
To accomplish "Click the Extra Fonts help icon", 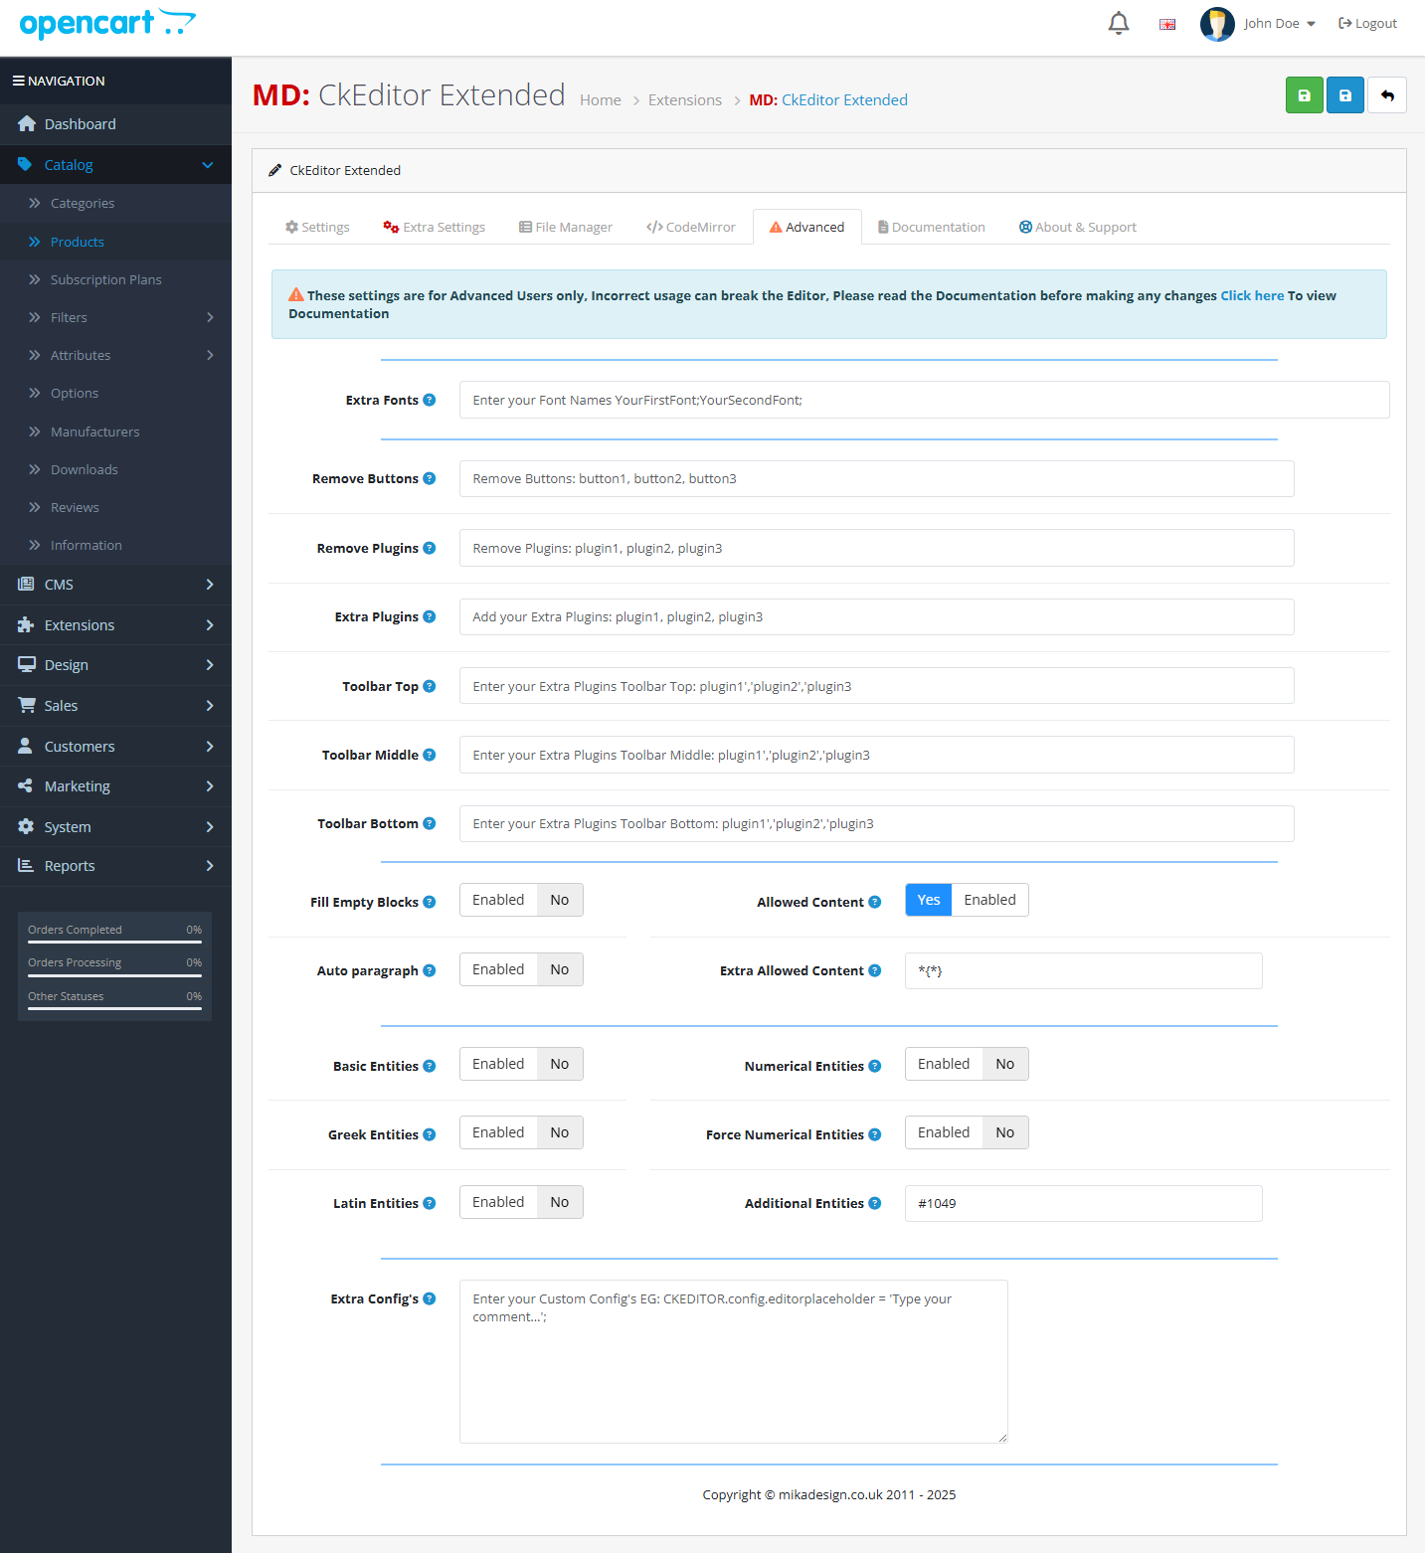I will [x=430, y=400].
